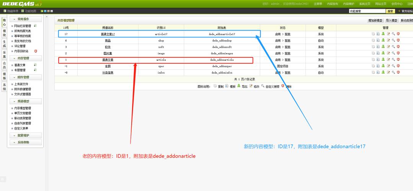The image size is (413, 191).
Task: Open 文件式管理器 in sidebar
Action: point(23,94)
